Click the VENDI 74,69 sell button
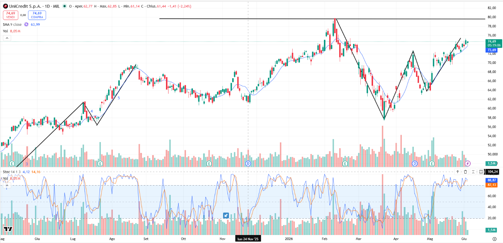Screen dimensions: 503x243 pyautogui.click(x=10, y=15)
